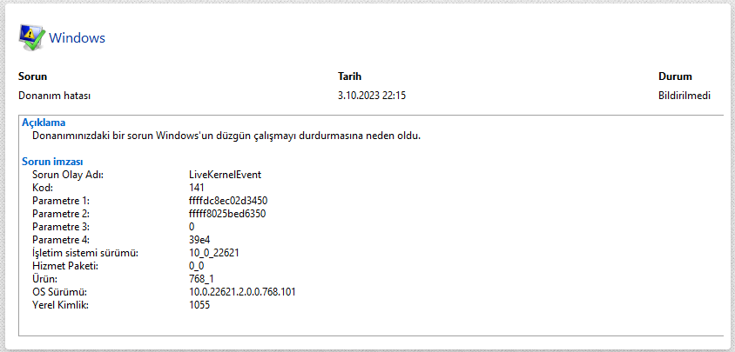Viewport: 735px width, 352px height.
Task: Select the code value 141
Action: (197, 188)
